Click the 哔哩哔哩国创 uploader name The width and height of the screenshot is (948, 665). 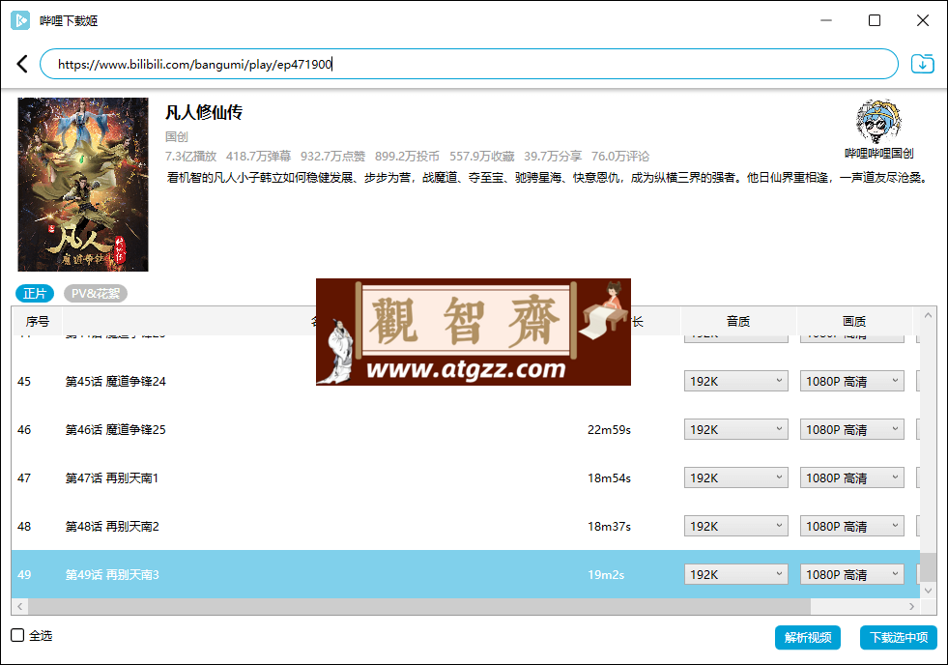[878, 154]
